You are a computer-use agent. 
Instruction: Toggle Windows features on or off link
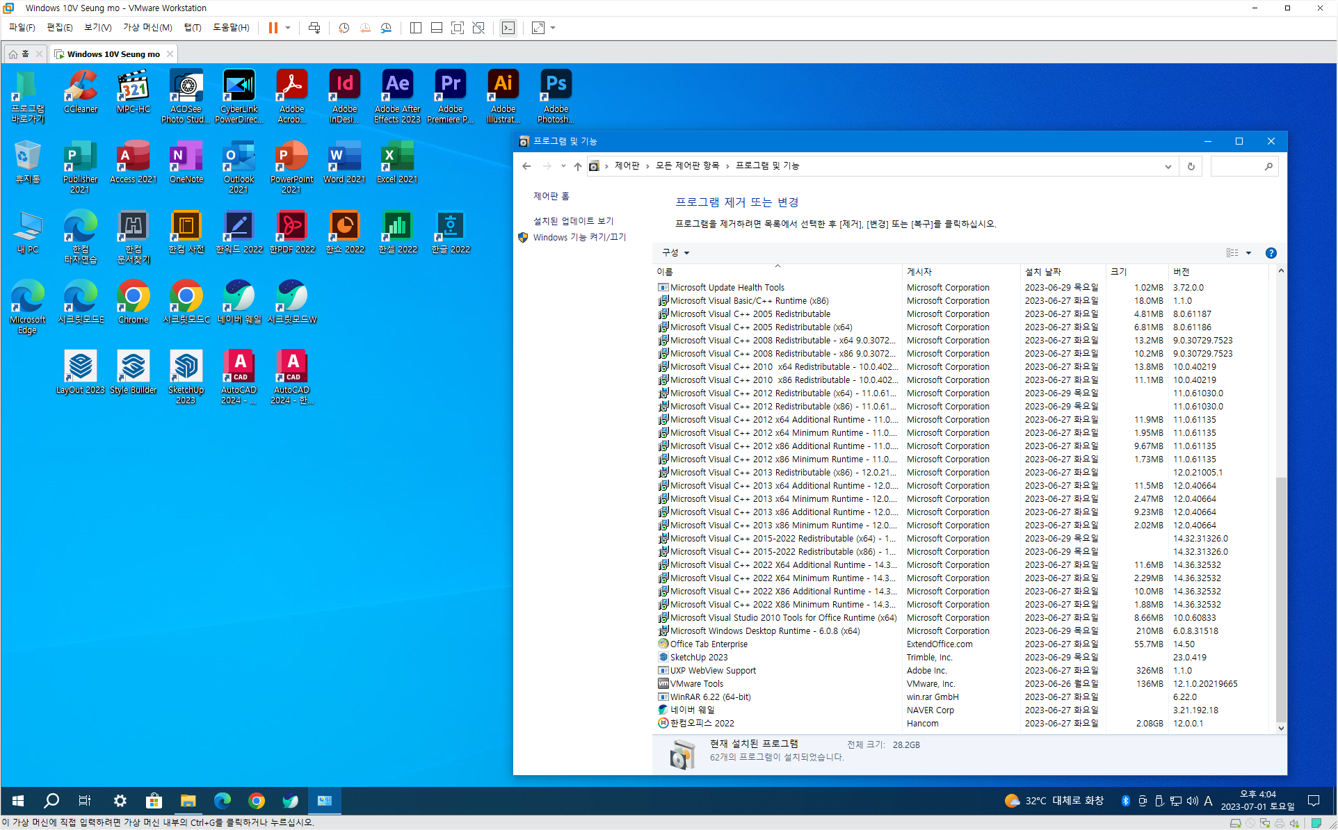coord(579,238)
